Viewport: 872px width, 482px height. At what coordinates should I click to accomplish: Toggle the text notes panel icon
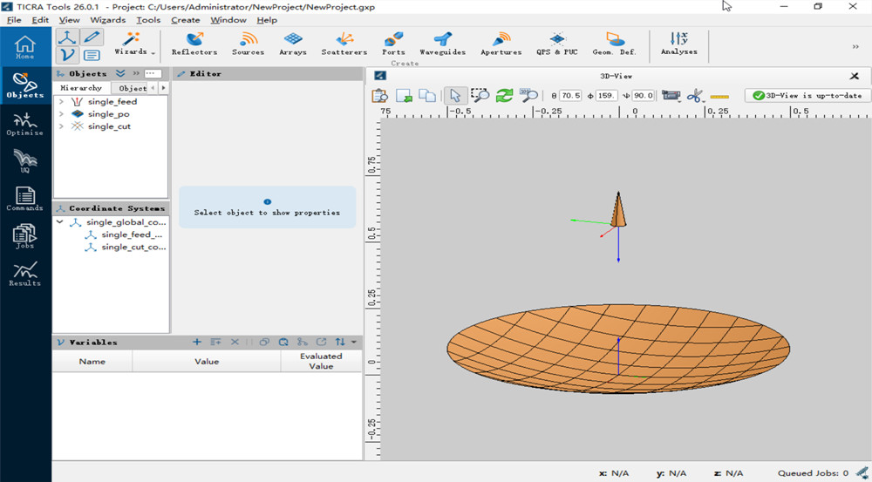pyautogui.click(x=92, y=55)
